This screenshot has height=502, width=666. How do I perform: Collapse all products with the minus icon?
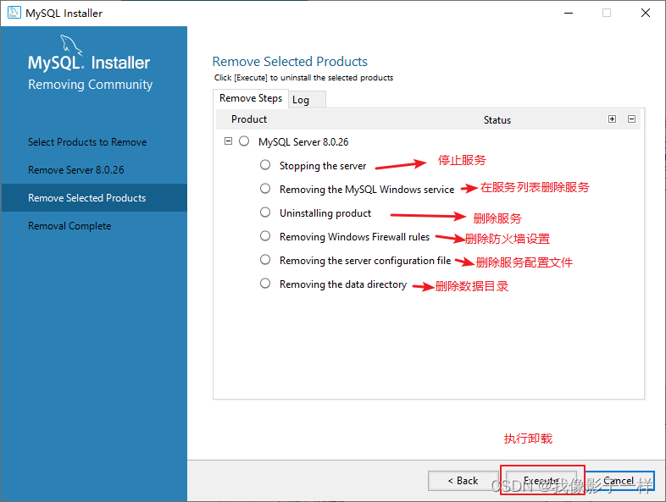pos(631,119)
